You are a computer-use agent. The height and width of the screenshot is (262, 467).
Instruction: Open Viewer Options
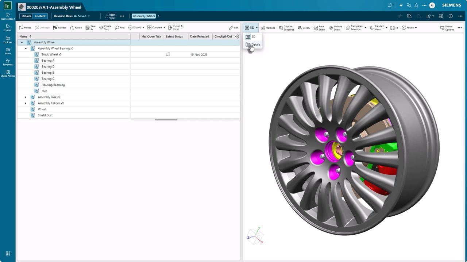[x=447, y=28]
